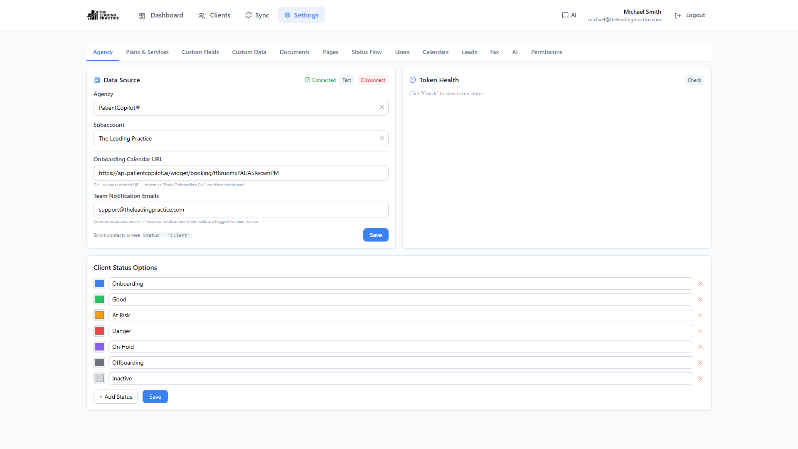This screenshot has height=449, width=798.
Task: Save the Data Source settings
Action: point(376,235)
